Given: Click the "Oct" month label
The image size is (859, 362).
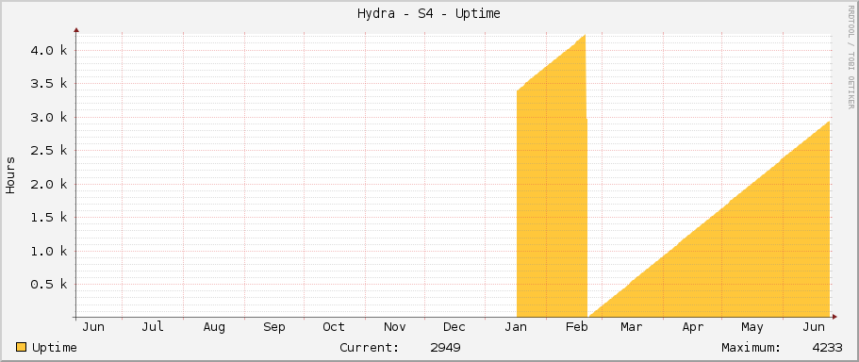Looking at the screenshot, I should click(x=334, y=327).
